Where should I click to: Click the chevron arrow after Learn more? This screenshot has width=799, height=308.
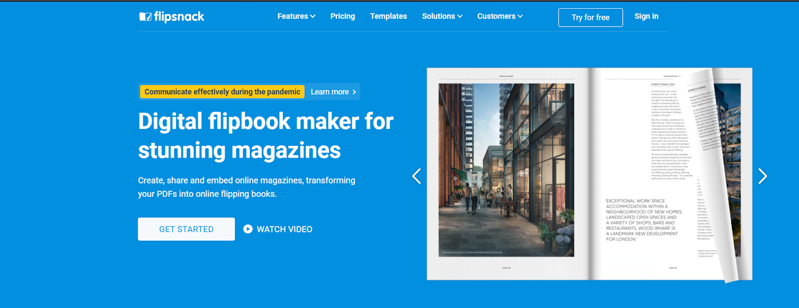click(354, 92)
